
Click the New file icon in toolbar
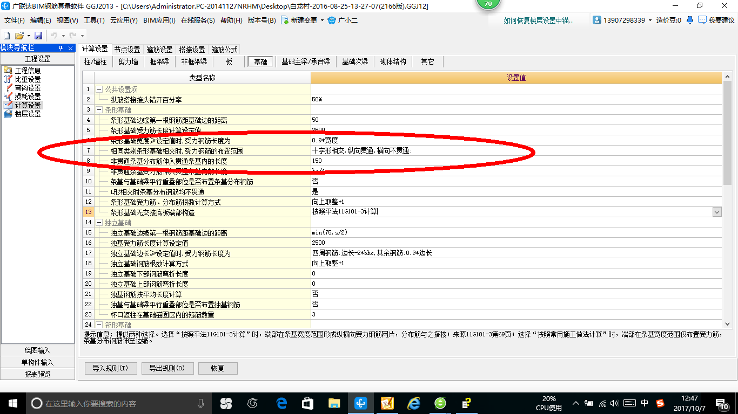pos(7,35)
